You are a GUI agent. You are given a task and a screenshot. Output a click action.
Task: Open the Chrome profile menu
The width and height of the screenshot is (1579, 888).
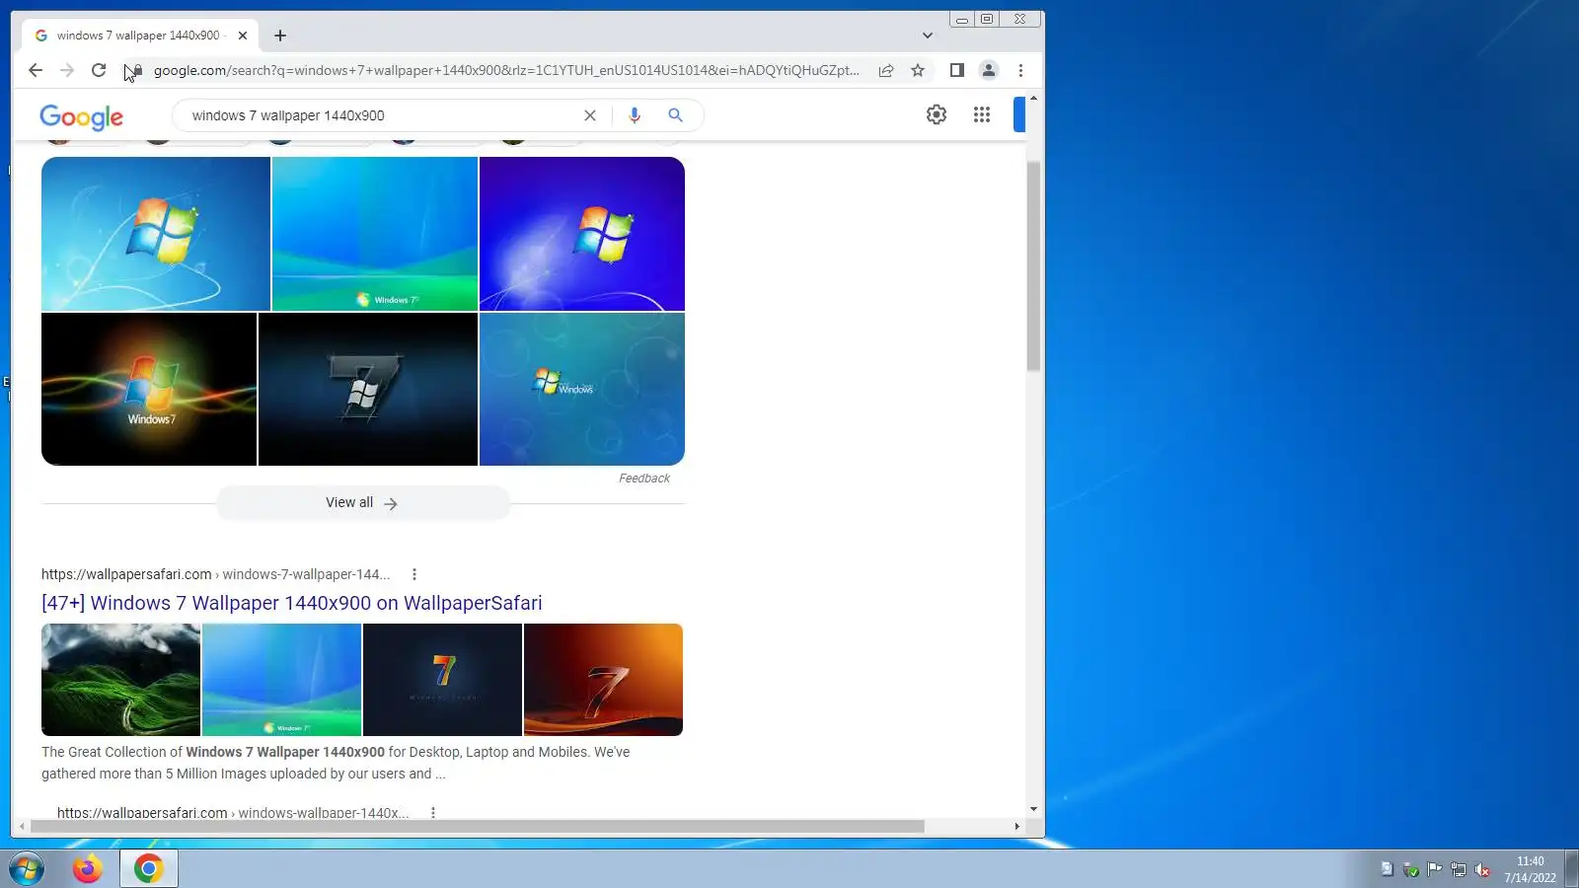click(988, 70)
